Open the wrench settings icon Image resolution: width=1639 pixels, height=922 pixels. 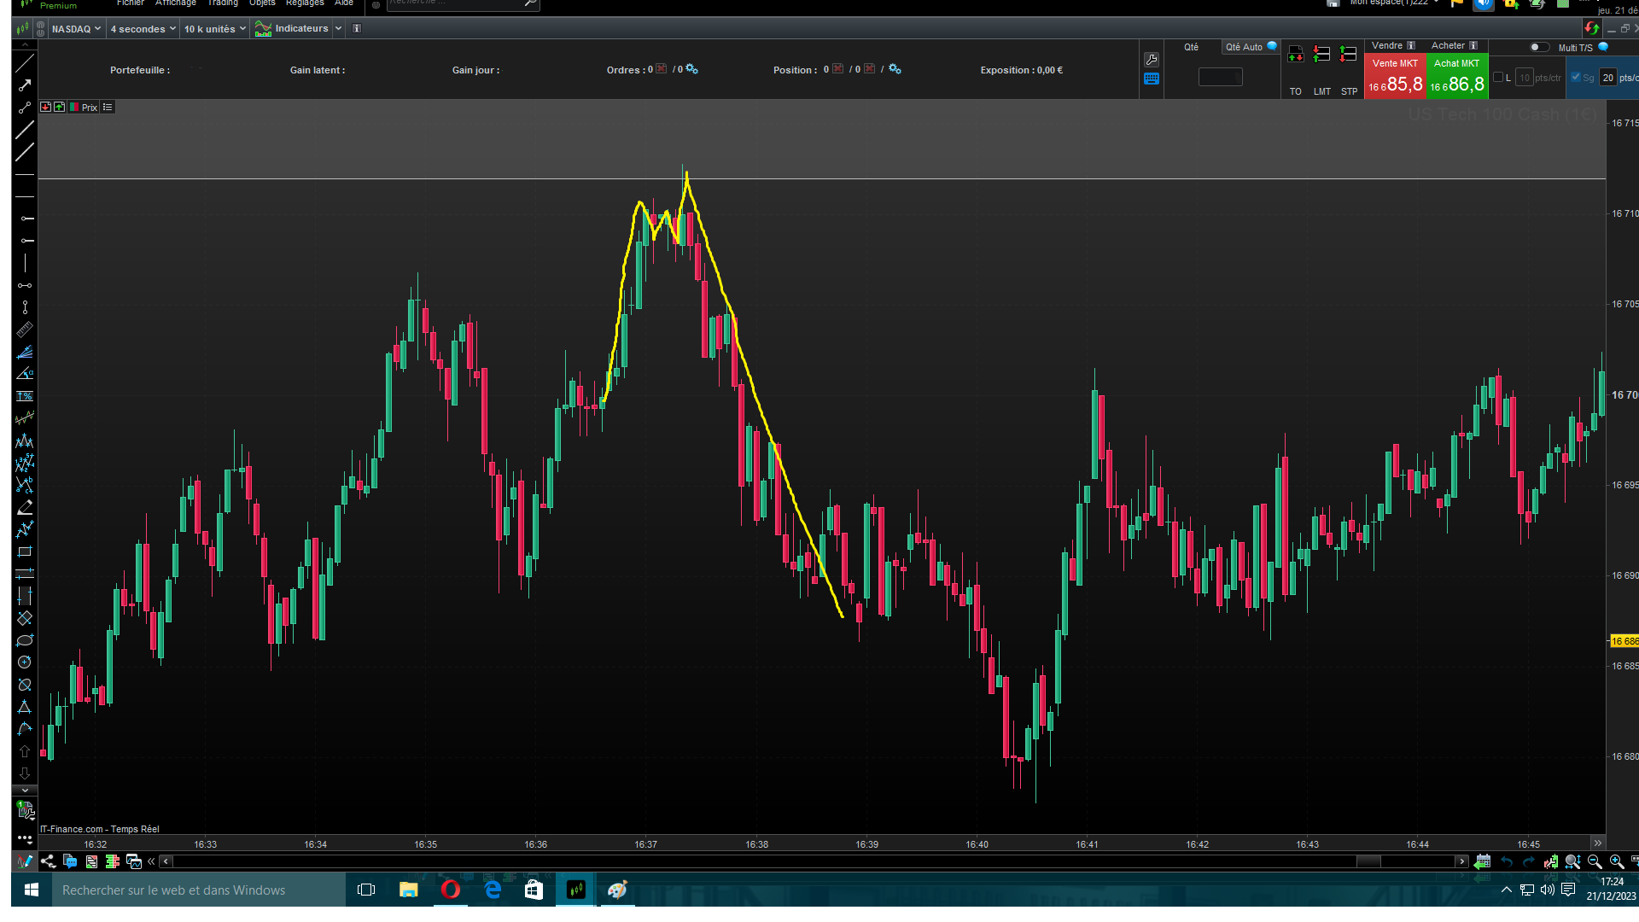1152,60
